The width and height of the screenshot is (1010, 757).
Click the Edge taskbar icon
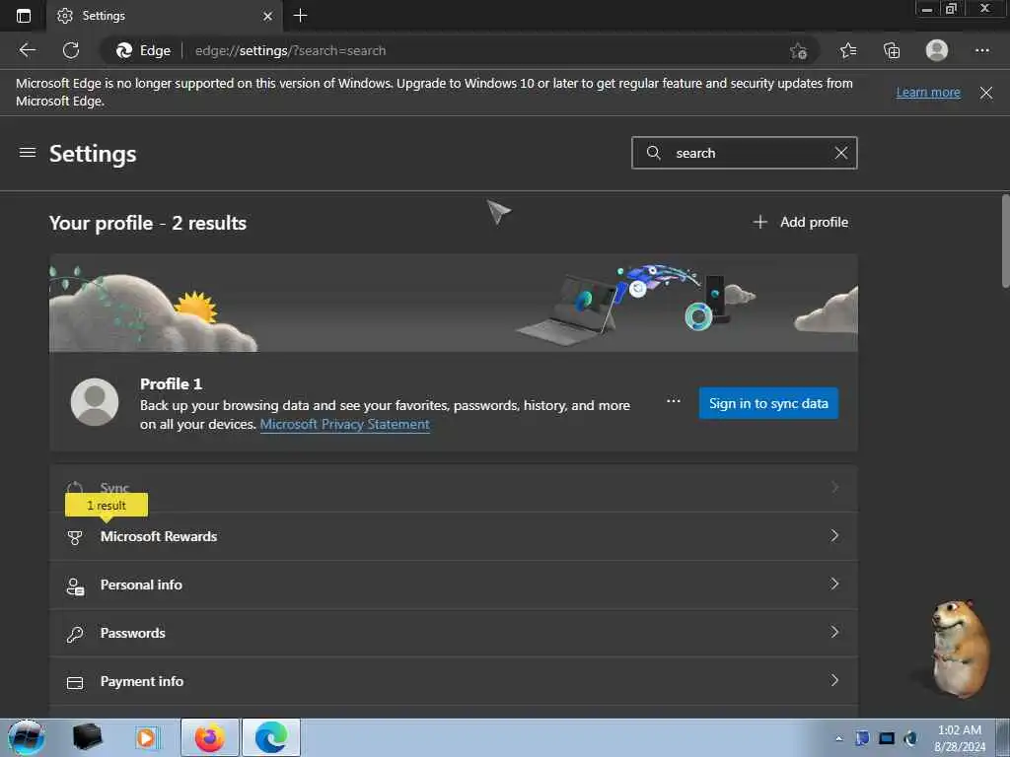click(271, 737)
